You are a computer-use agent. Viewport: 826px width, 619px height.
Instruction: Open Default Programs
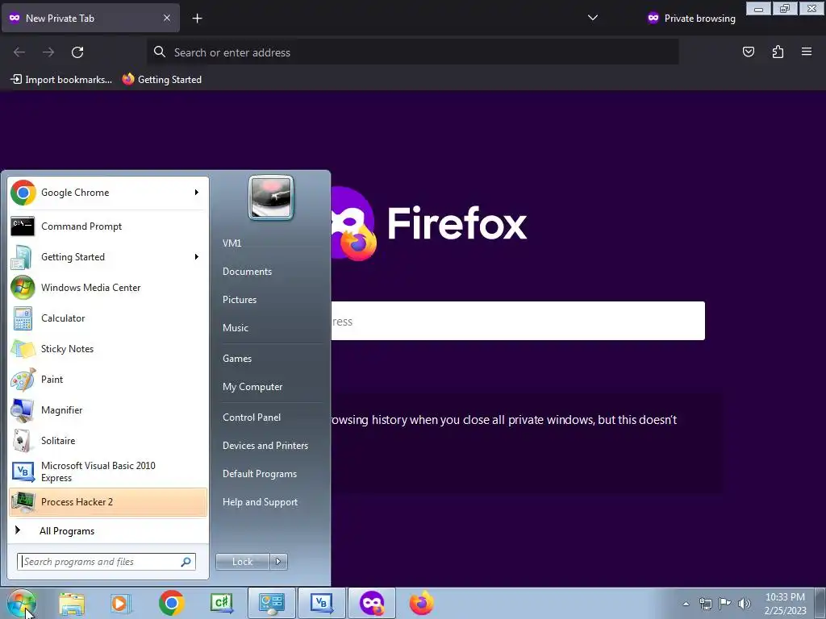tap(260, 474)
